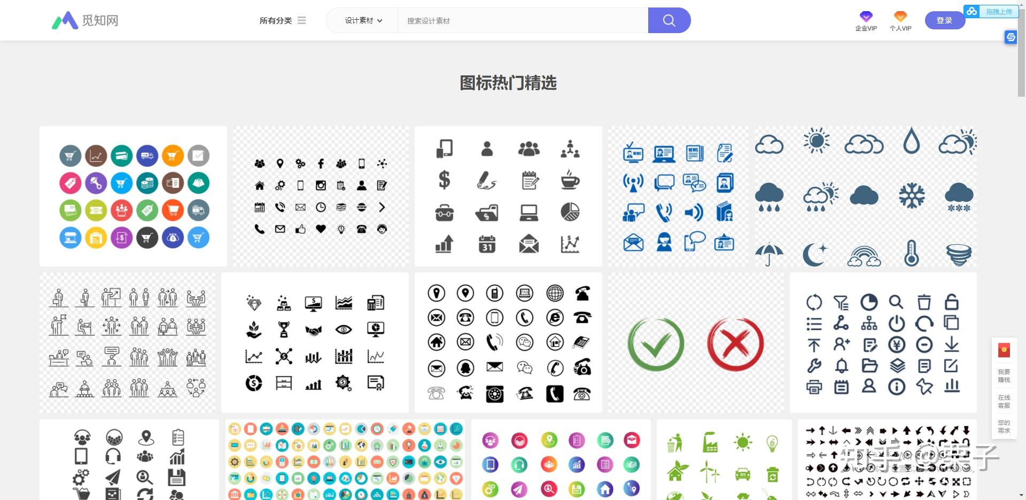Open the arrows collection thumbnail
This screenshot has height=500, width=1026.
click(x=887, y=459)
